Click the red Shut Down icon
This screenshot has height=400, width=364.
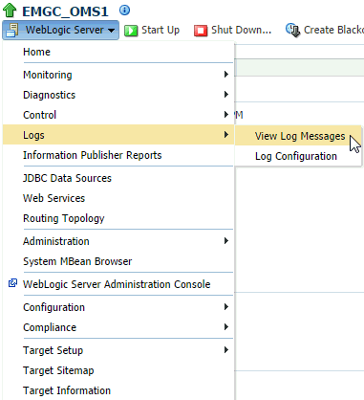coord(201,31)
